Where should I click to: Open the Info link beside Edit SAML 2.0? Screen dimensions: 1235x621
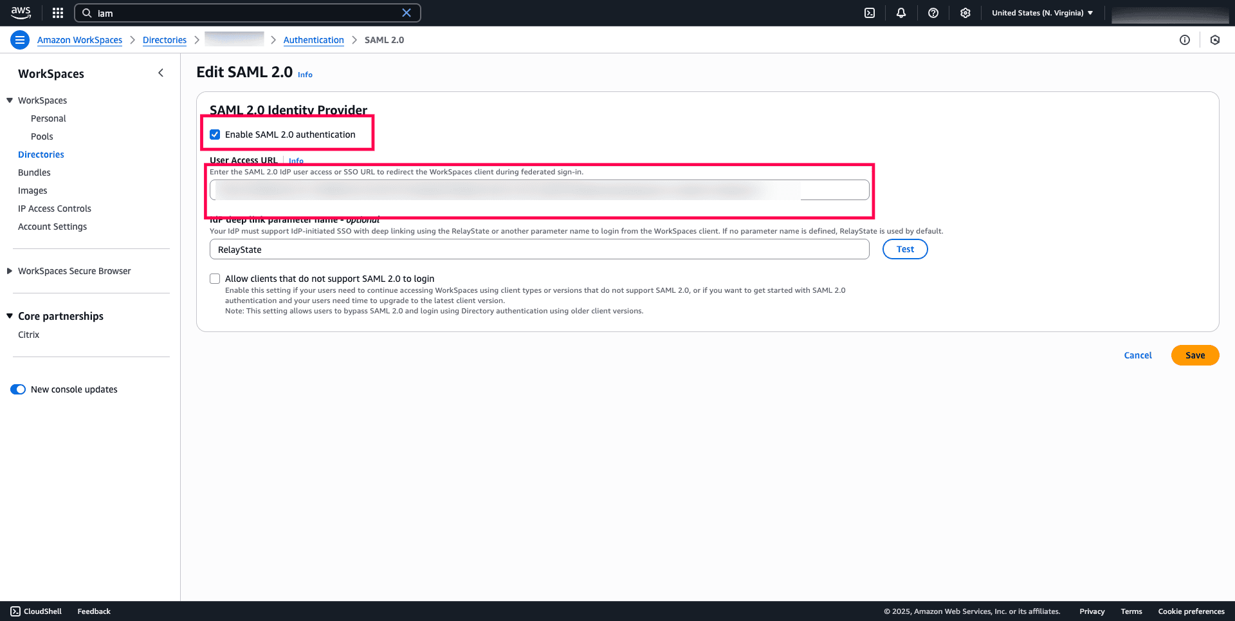305,75
